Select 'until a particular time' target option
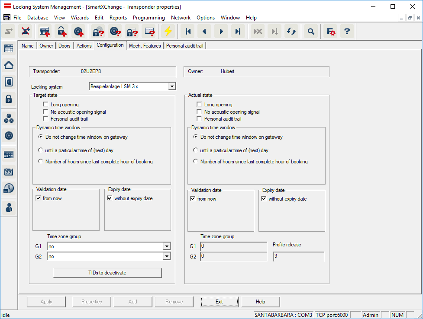 click(41, 150)
